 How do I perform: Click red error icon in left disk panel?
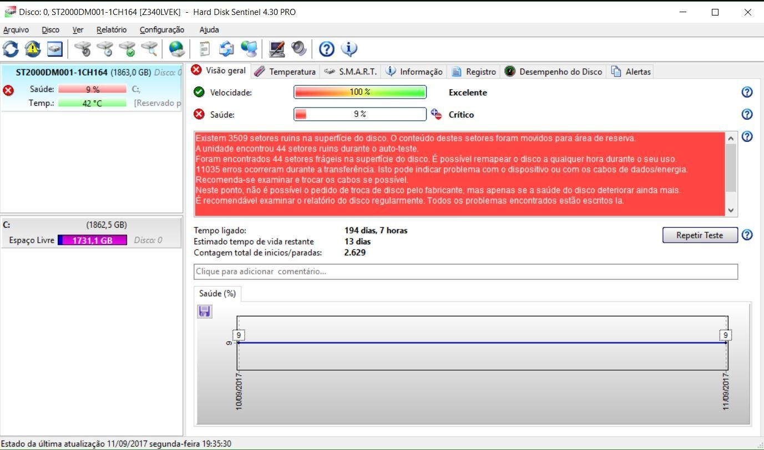(8, 90)
